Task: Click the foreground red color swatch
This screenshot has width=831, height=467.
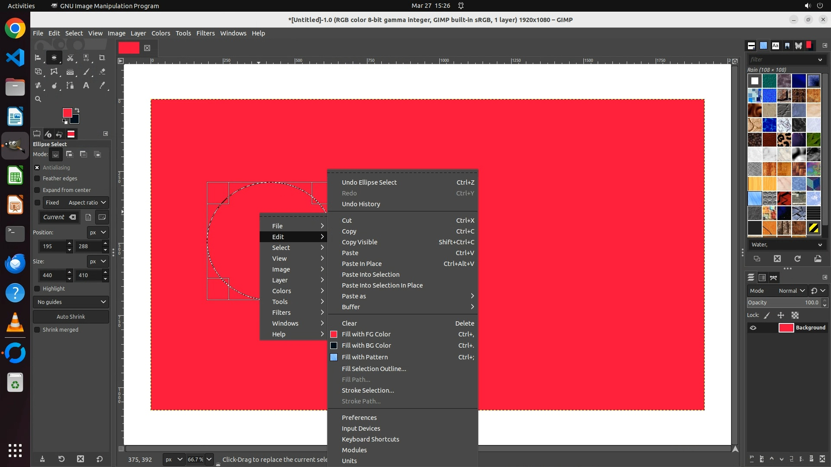Action: [x=67, y=113]
